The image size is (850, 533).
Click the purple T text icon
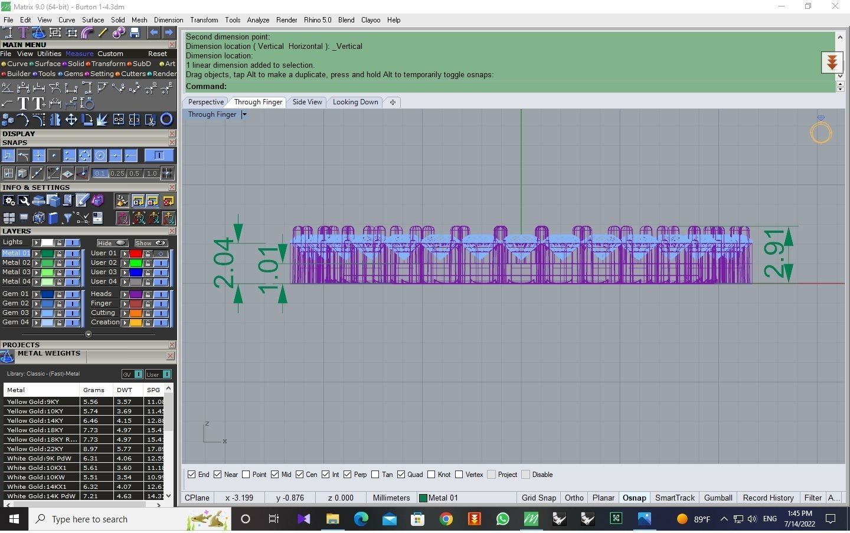tap(24, 33)
